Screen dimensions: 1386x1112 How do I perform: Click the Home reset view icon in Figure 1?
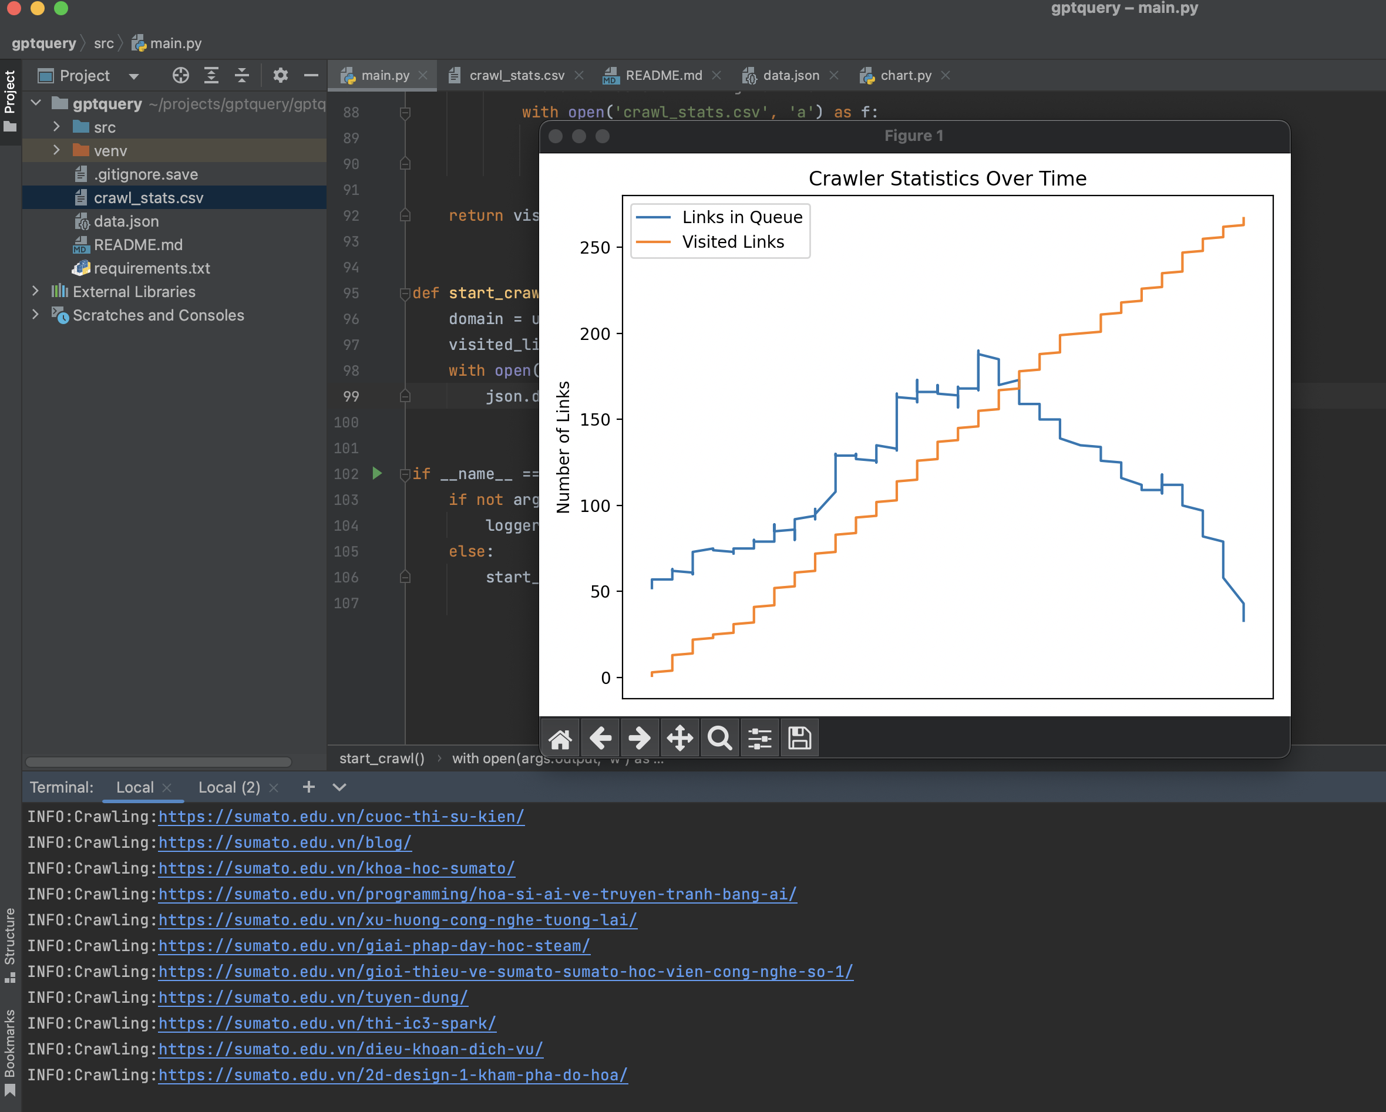pyautogui.click(x=560, y=738)
